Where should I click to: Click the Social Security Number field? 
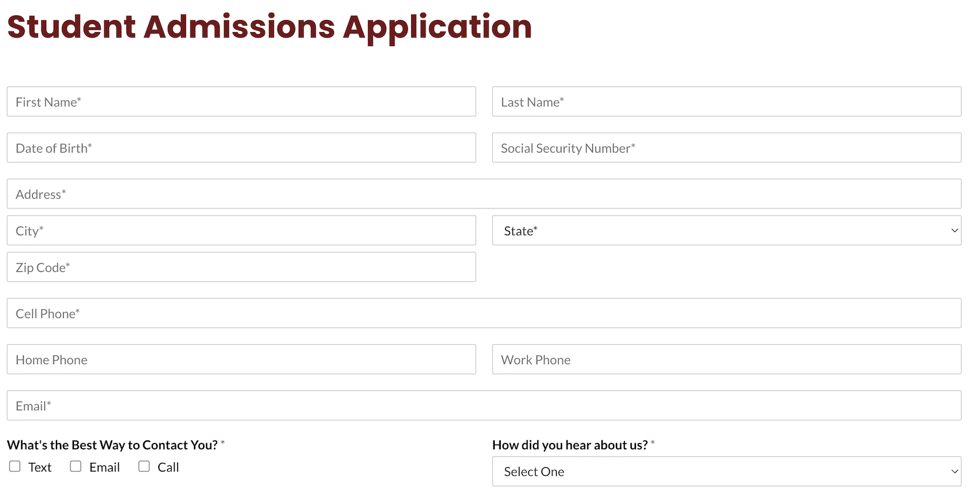[x=726, y=147]
